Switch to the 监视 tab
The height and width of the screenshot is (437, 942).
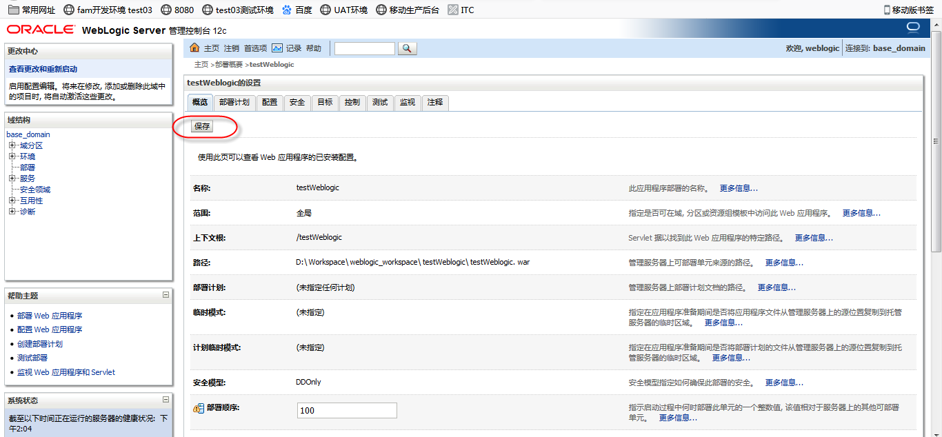pyautogui.click(x=408, y=102)
